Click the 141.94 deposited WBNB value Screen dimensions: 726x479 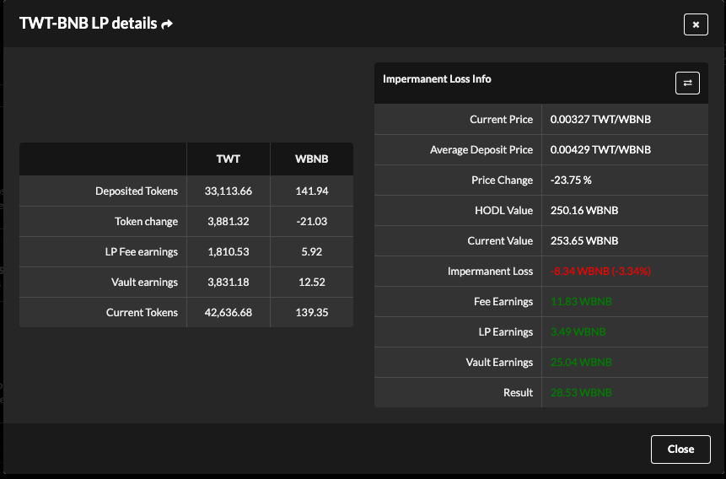click(312, 191)
